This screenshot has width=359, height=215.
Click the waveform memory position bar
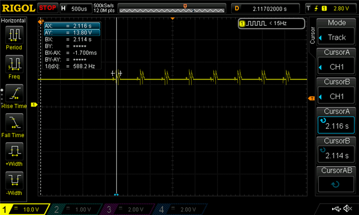pyautogui.click(x=172, y=8)
